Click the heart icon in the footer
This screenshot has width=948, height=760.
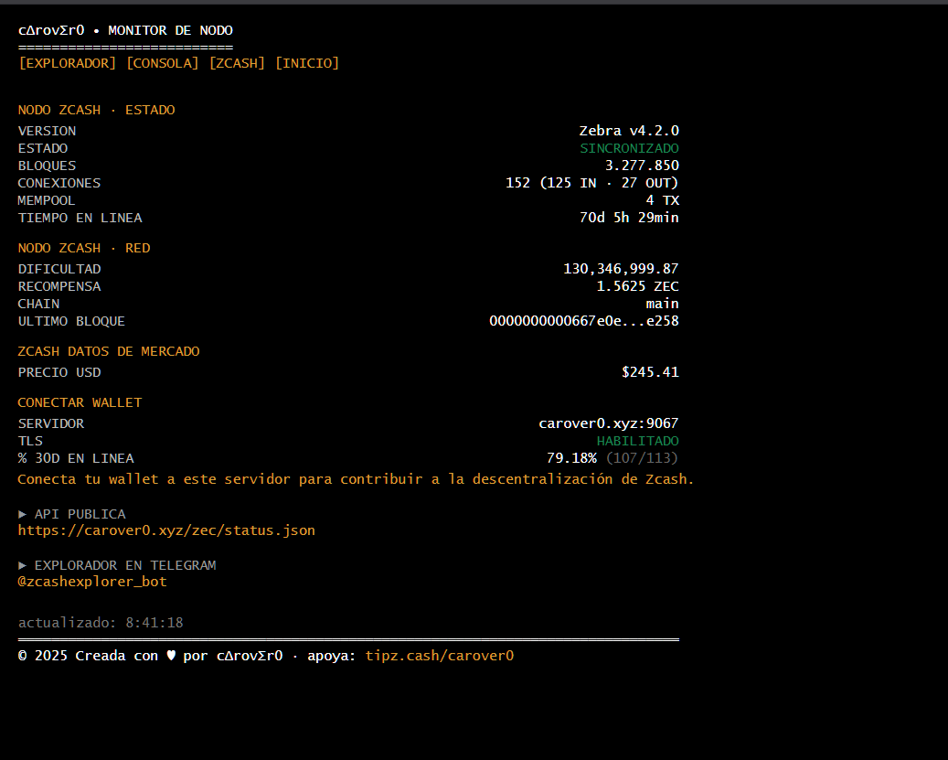pos(171,656)
